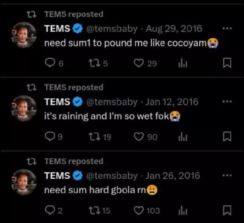The image size is (244, 223).
Task: Bookmark the raining tweet
Action: point(227,137)
